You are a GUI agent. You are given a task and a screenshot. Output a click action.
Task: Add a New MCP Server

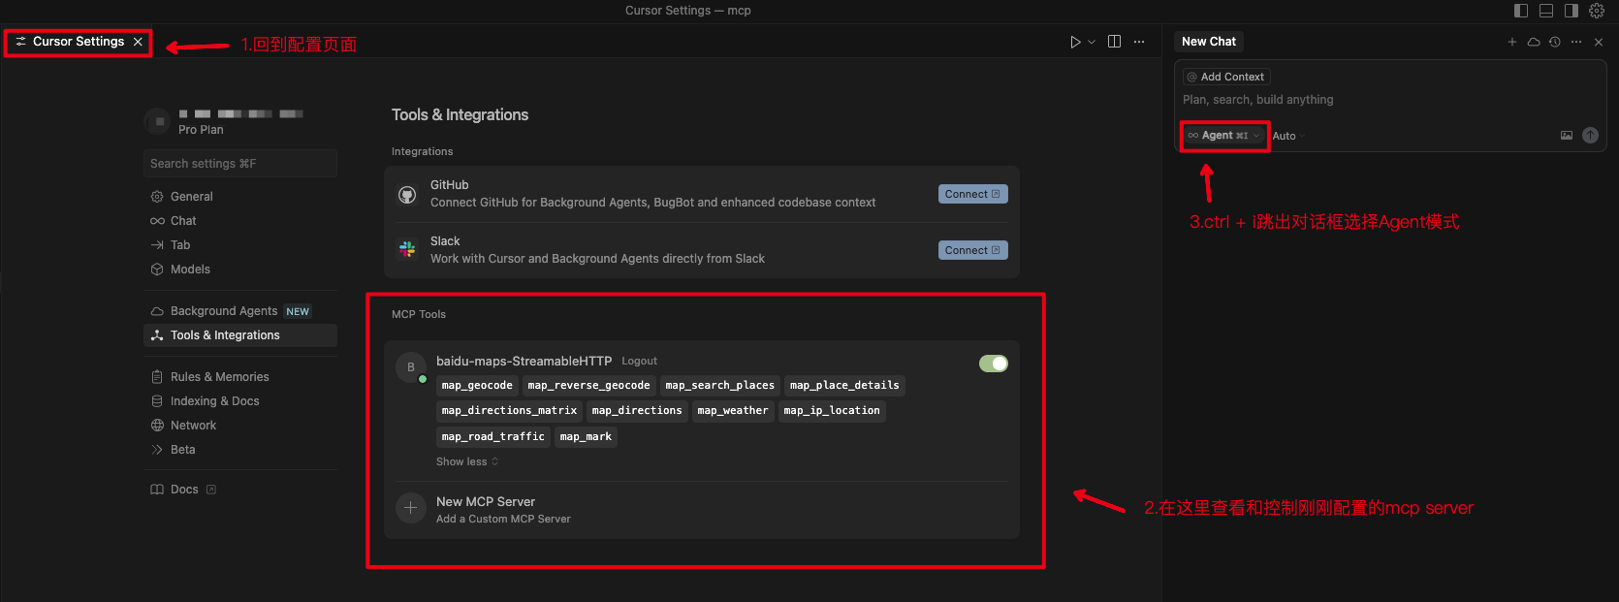(x=485, y=509)
